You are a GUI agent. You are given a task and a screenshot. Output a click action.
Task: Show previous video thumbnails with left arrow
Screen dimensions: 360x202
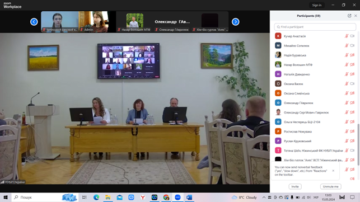[34, 22]
